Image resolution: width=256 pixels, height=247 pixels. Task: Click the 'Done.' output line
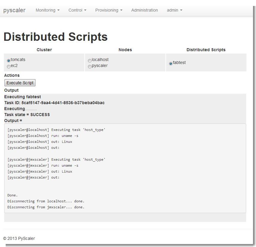click(x=13, y=195)
